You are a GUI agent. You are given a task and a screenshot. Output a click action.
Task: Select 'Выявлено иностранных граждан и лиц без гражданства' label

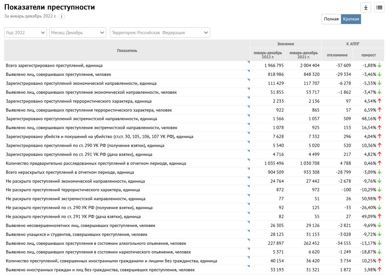(x=100, y=270)
